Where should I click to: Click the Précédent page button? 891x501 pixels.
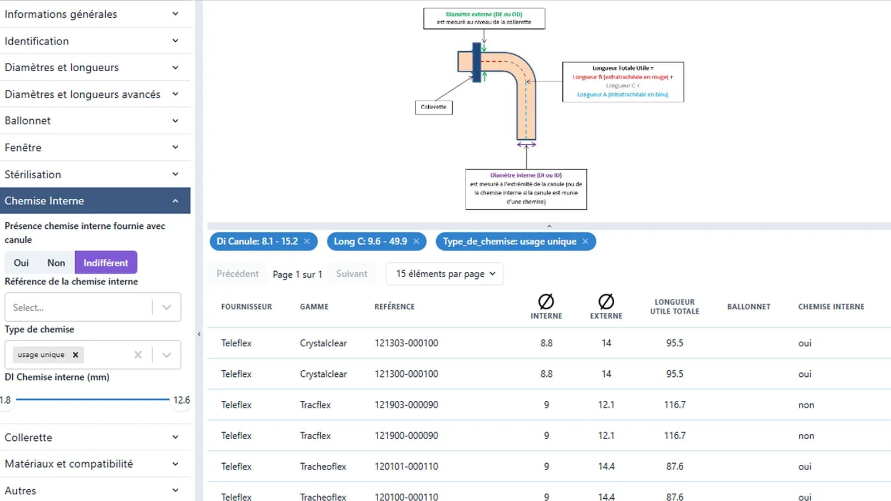(238, 274)
